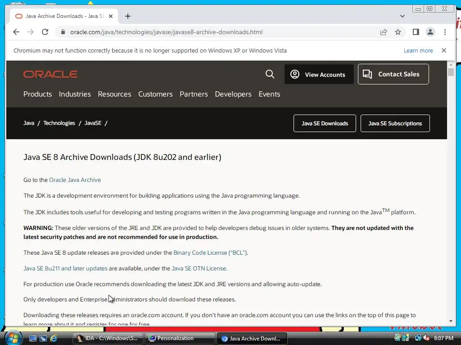Click the page heading Java SE 8 Archive Downloads
The width and height of the screenshot is (461, 345).
(x=122, y=157)
